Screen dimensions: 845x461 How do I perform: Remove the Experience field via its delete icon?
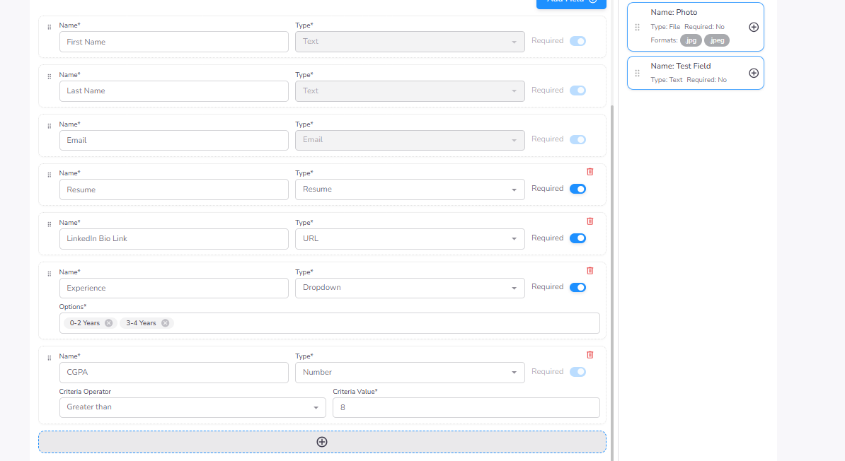point(590,270)
